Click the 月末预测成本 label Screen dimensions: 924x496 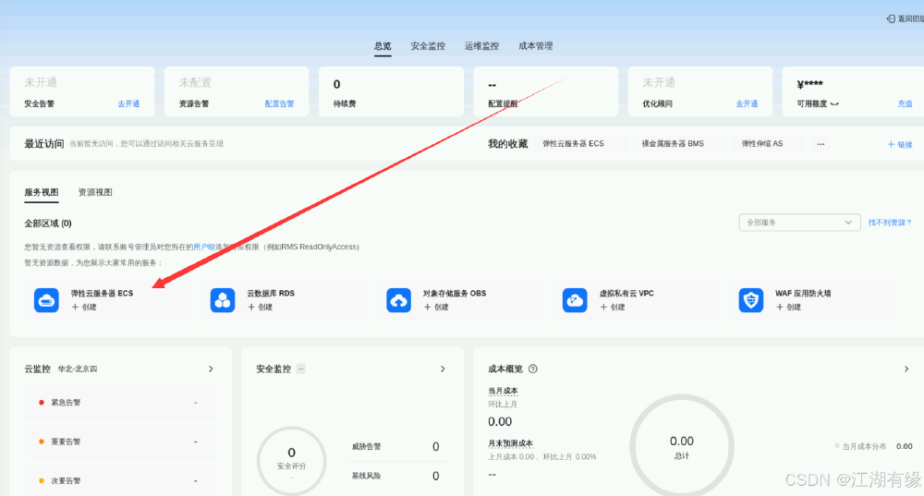pos(510,443)
